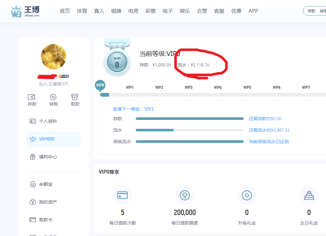Open 个人资料 profile page
The height and width of the screenshot is (236, 326).
[48, 121]
